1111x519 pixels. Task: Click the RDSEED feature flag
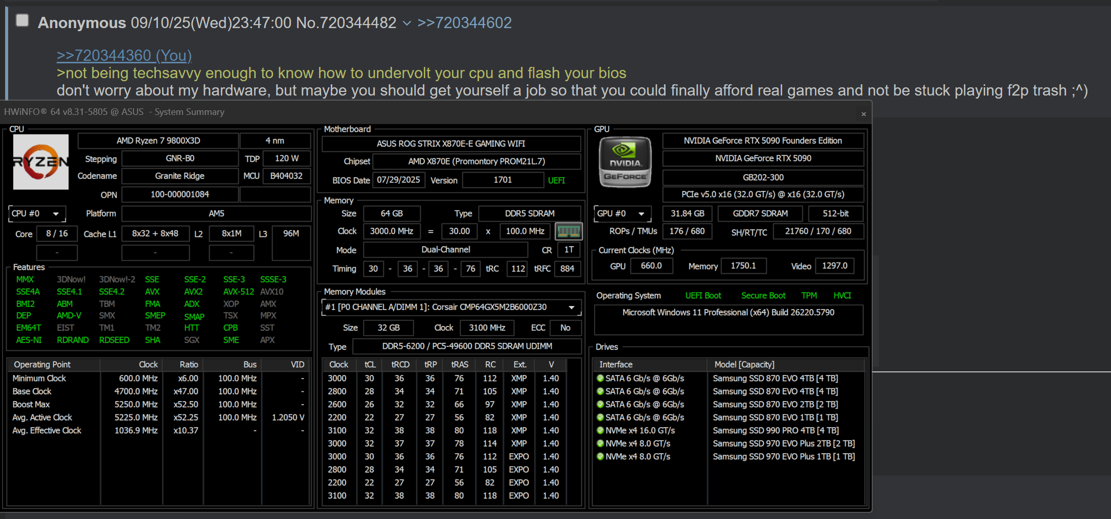pyautogui.click(x=114, y=340)
